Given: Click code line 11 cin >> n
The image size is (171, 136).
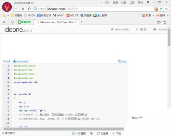Looking at the screenshot, I should coord(24,106).
